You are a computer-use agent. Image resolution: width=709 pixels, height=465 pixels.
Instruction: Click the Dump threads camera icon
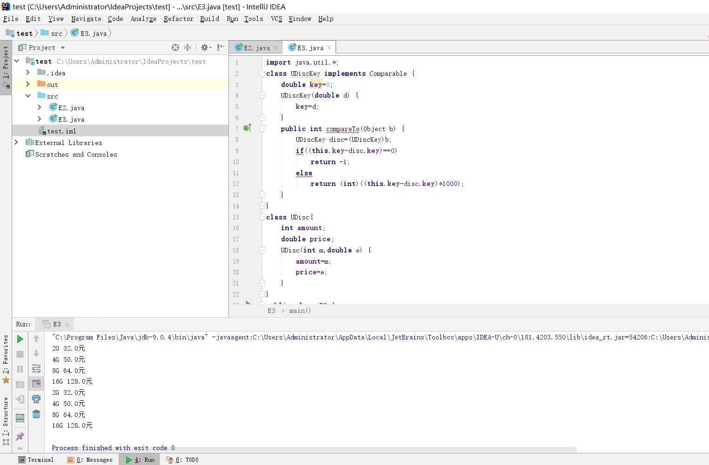pyautogui.click(x=20, y=385)
